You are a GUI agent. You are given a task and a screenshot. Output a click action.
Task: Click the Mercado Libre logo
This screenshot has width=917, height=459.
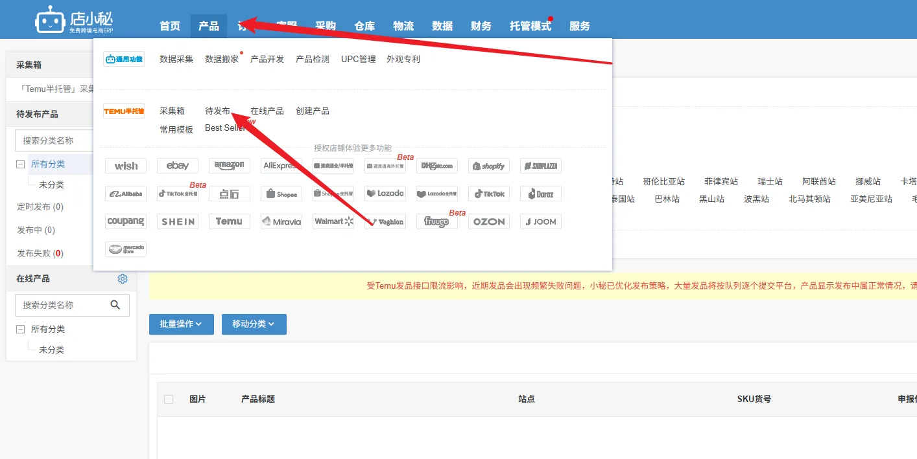point(125,249)
